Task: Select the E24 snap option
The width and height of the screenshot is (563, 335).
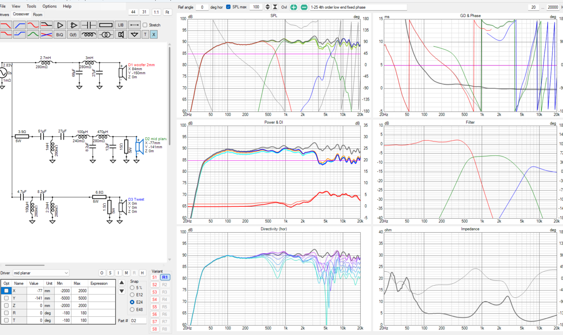Action: (x=132, y=302)
